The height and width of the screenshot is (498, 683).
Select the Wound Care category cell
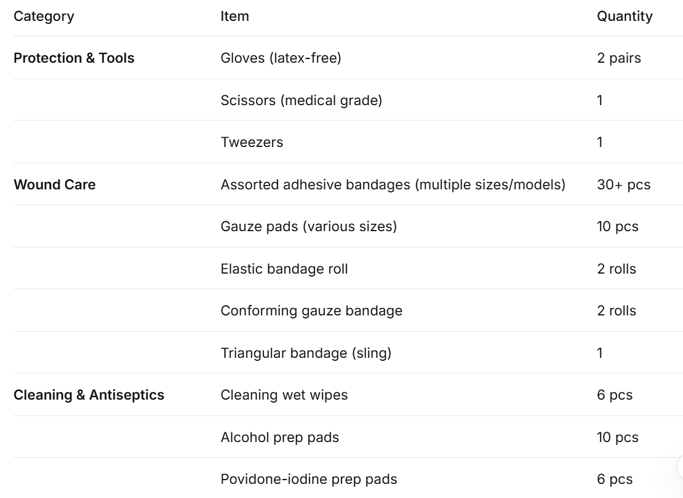tap(54, 184)
